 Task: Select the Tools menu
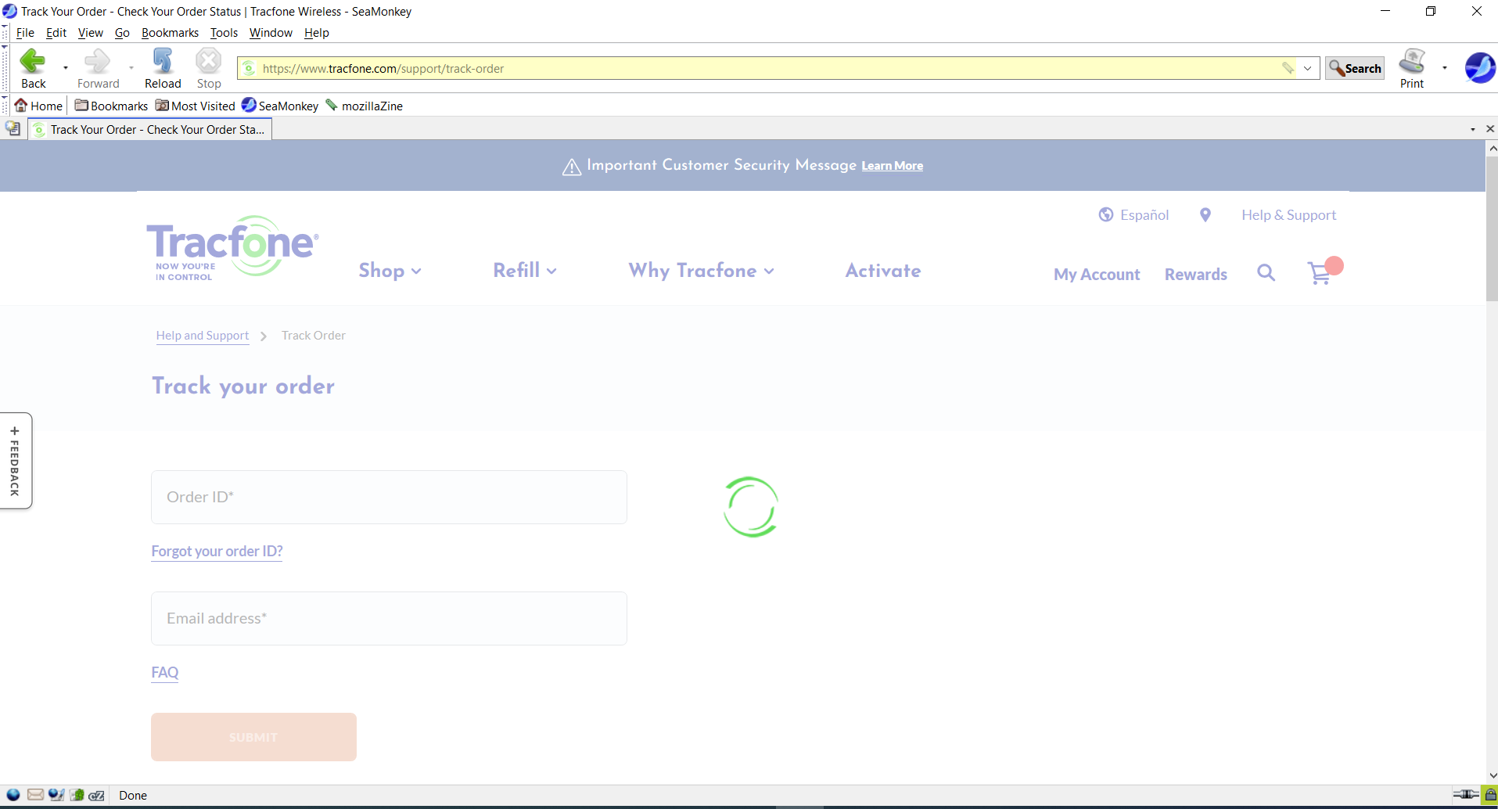click(224, 33)
